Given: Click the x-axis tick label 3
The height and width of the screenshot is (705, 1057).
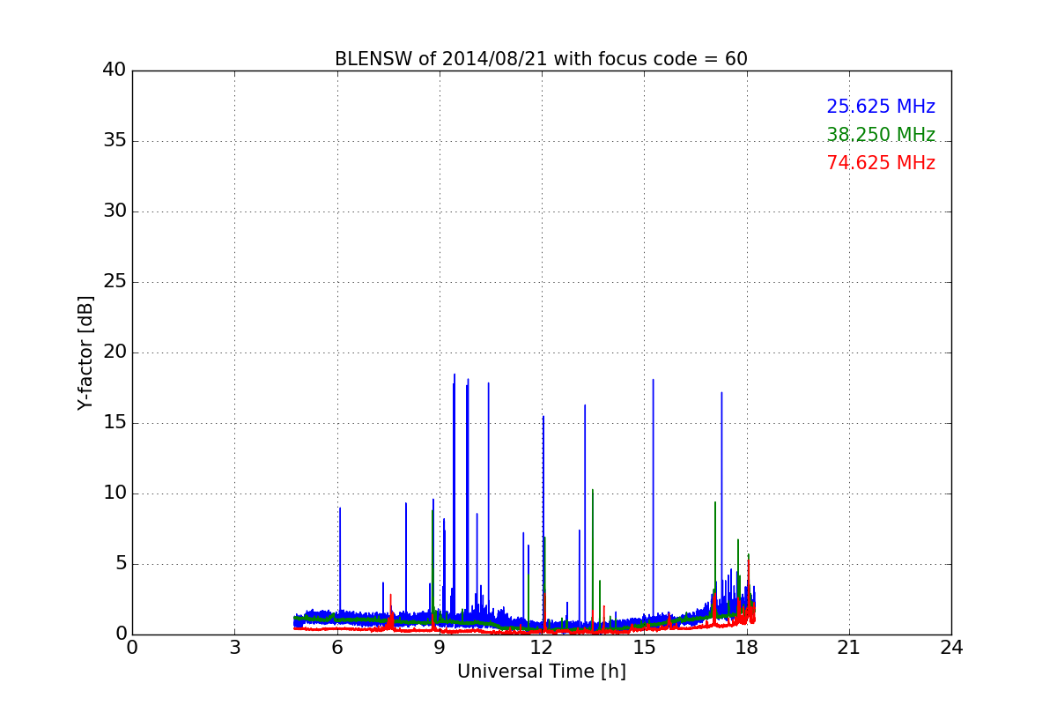Looking at the screenshot, I should click(234, 648).
